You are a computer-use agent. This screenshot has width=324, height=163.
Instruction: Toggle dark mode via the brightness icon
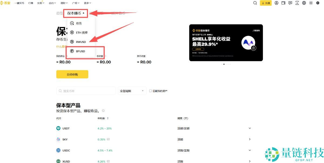coord(311,3)
